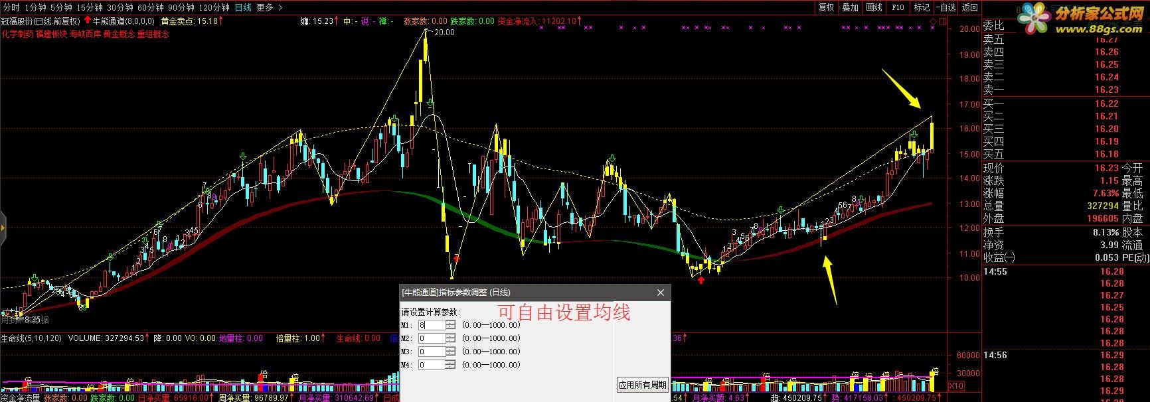This screenshot has width=1150, height=402.
Task: Click the 标记 toolbar button
Action: pos(922,7)
